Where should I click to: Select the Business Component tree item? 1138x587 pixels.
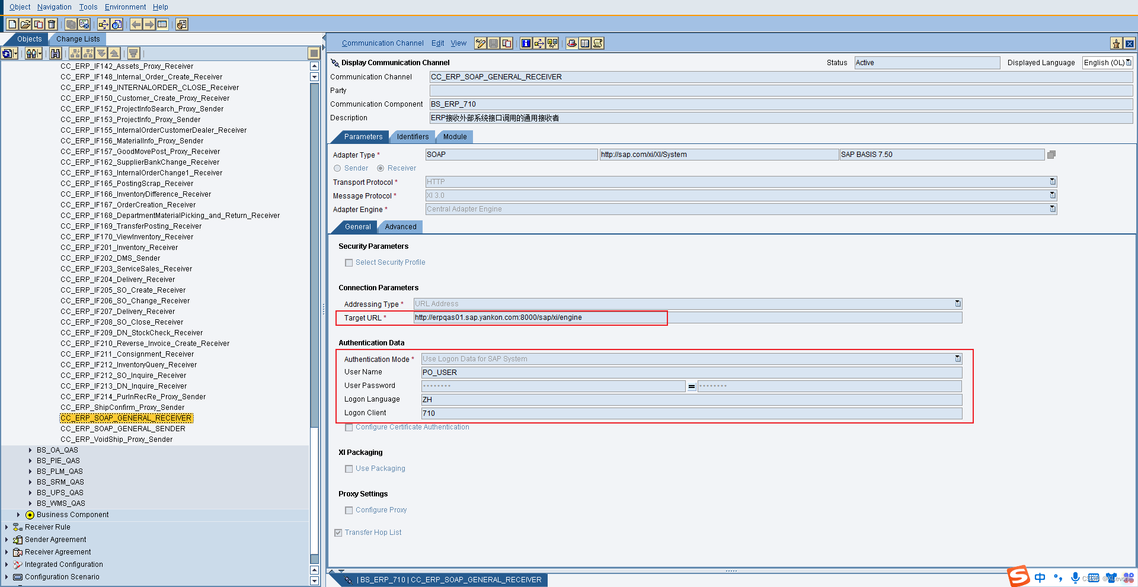72,515
